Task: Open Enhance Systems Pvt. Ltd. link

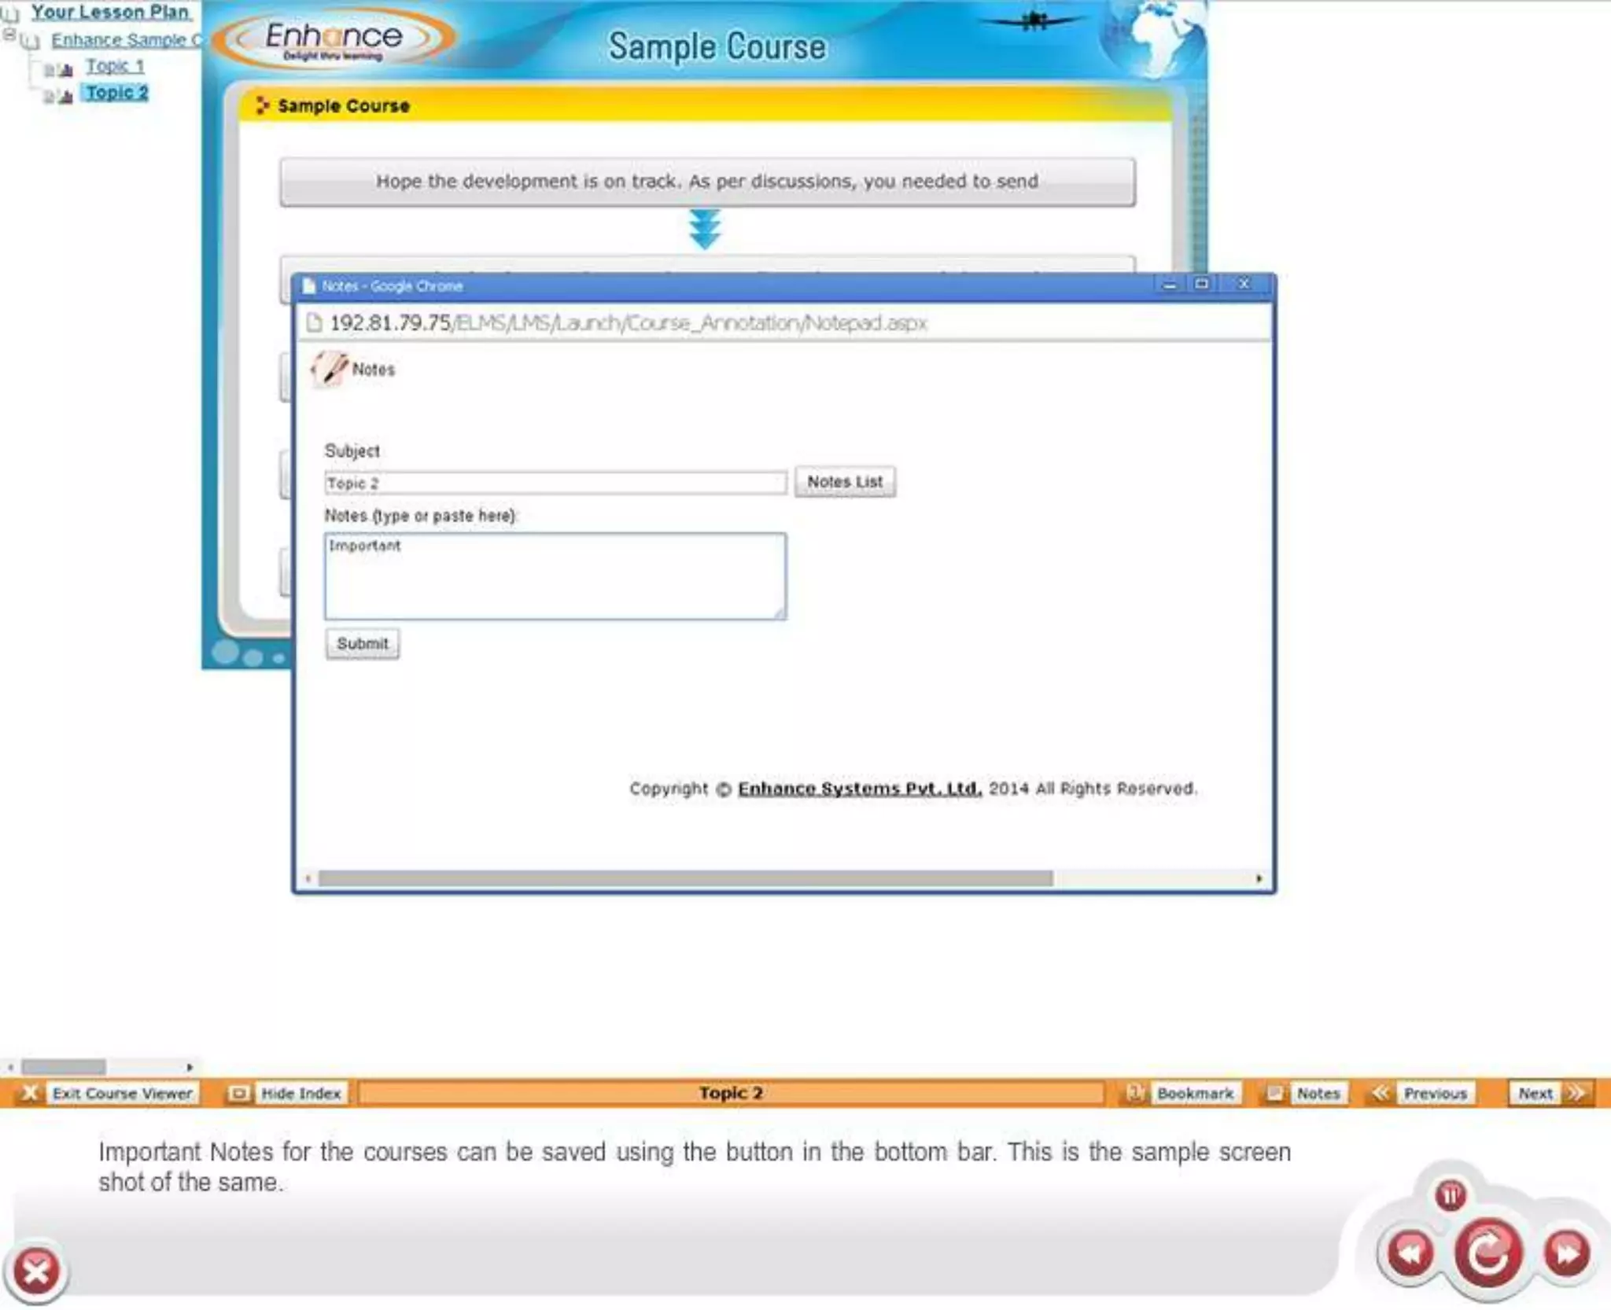Action: pyautogui.click(x=859, y=788)
